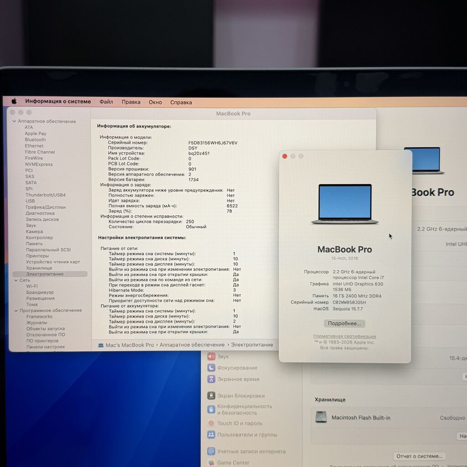Click Mac's MacBook Pro in the path bar
Screen dimensions: 467x467
click(x=130, y=345)
